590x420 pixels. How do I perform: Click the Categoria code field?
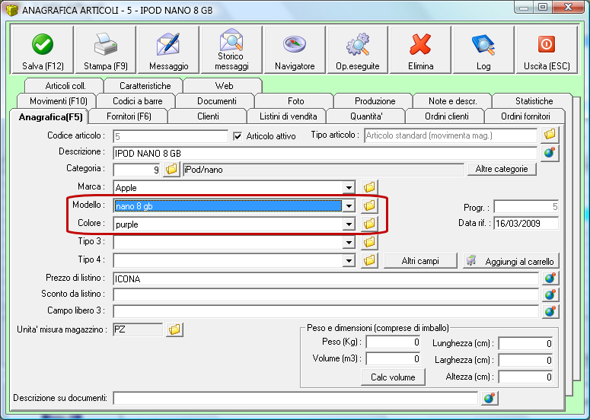pyautogui.click(x=136, y=170)
